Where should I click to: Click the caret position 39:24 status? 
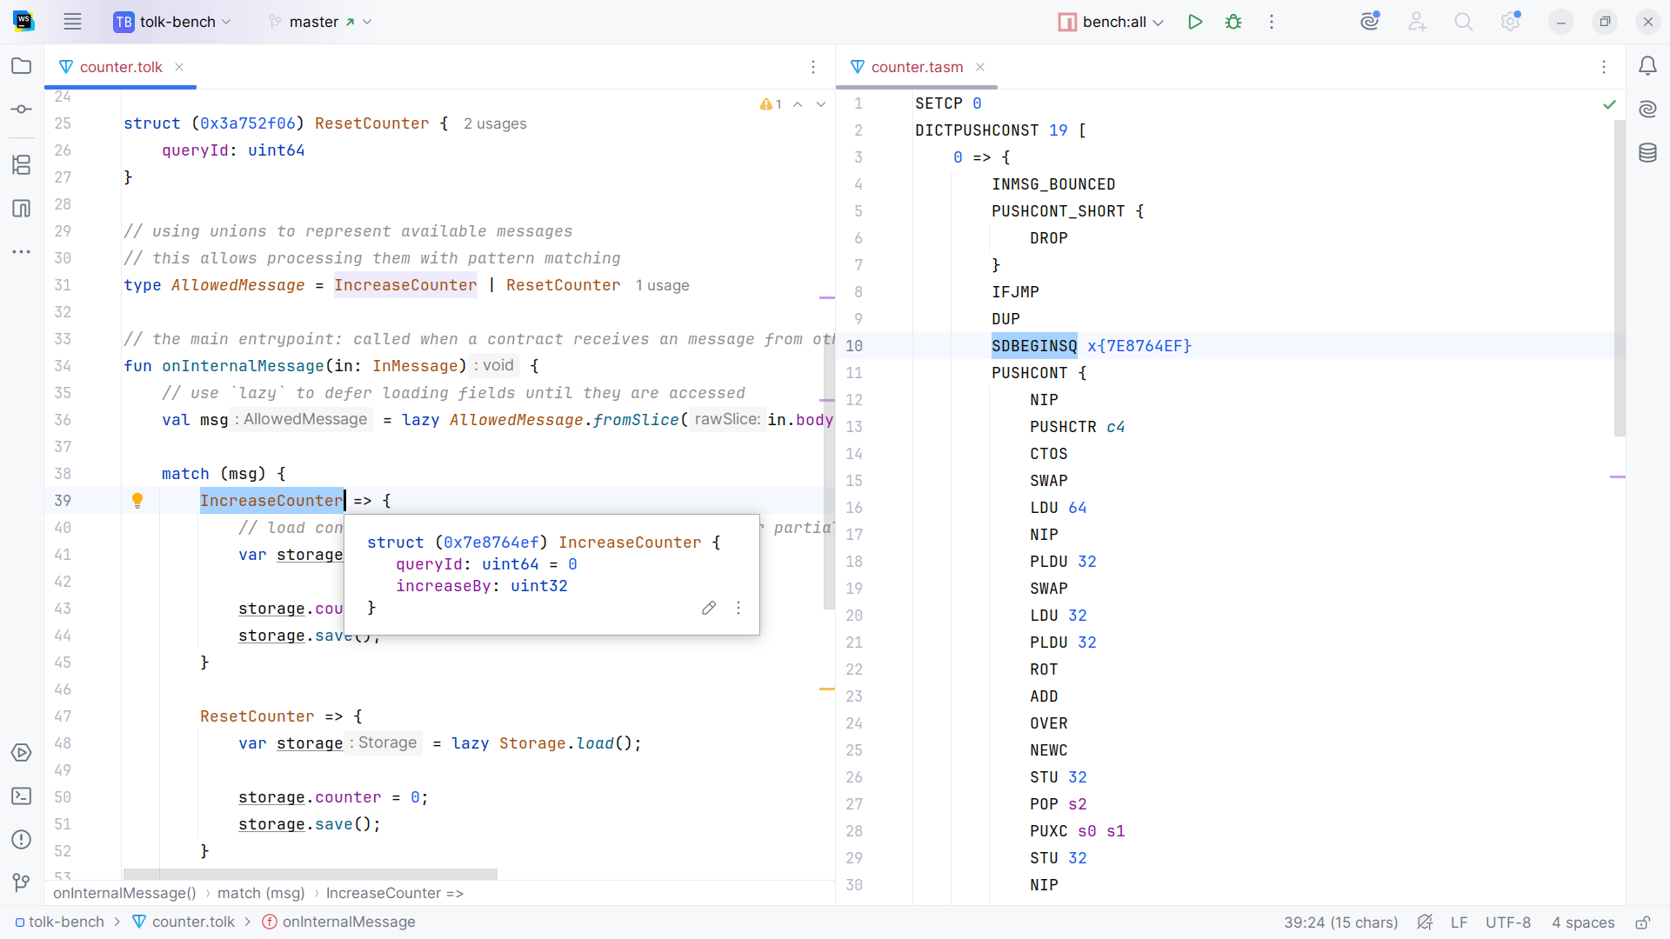(x=1341, y=922)
